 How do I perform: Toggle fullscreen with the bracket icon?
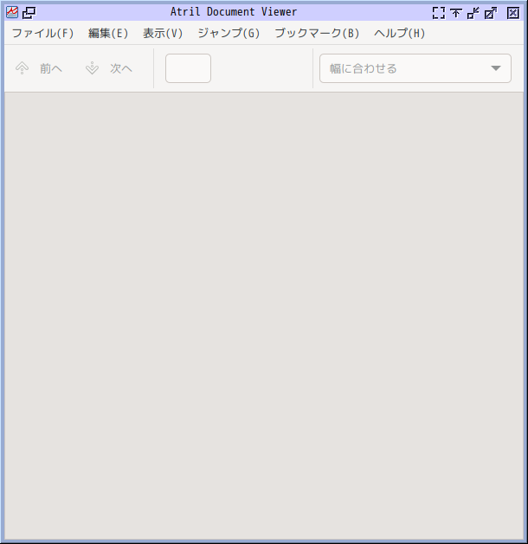[439, 13]
